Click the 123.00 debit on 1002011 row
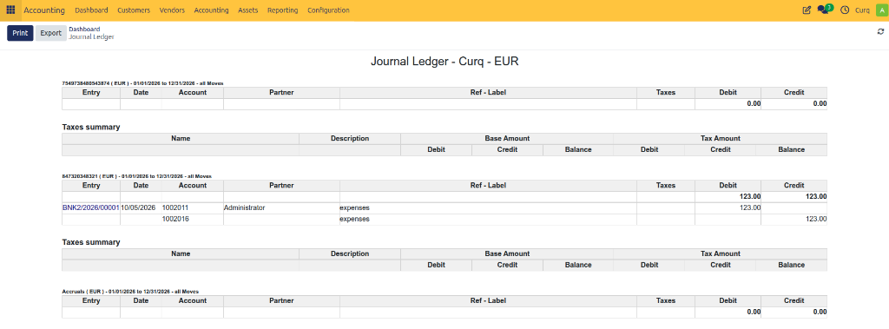Screen dimensions: 889x329 tap(749, 208)
